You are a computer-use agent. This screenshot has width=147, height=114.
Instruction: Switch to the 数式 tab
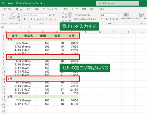pos(65,9)
